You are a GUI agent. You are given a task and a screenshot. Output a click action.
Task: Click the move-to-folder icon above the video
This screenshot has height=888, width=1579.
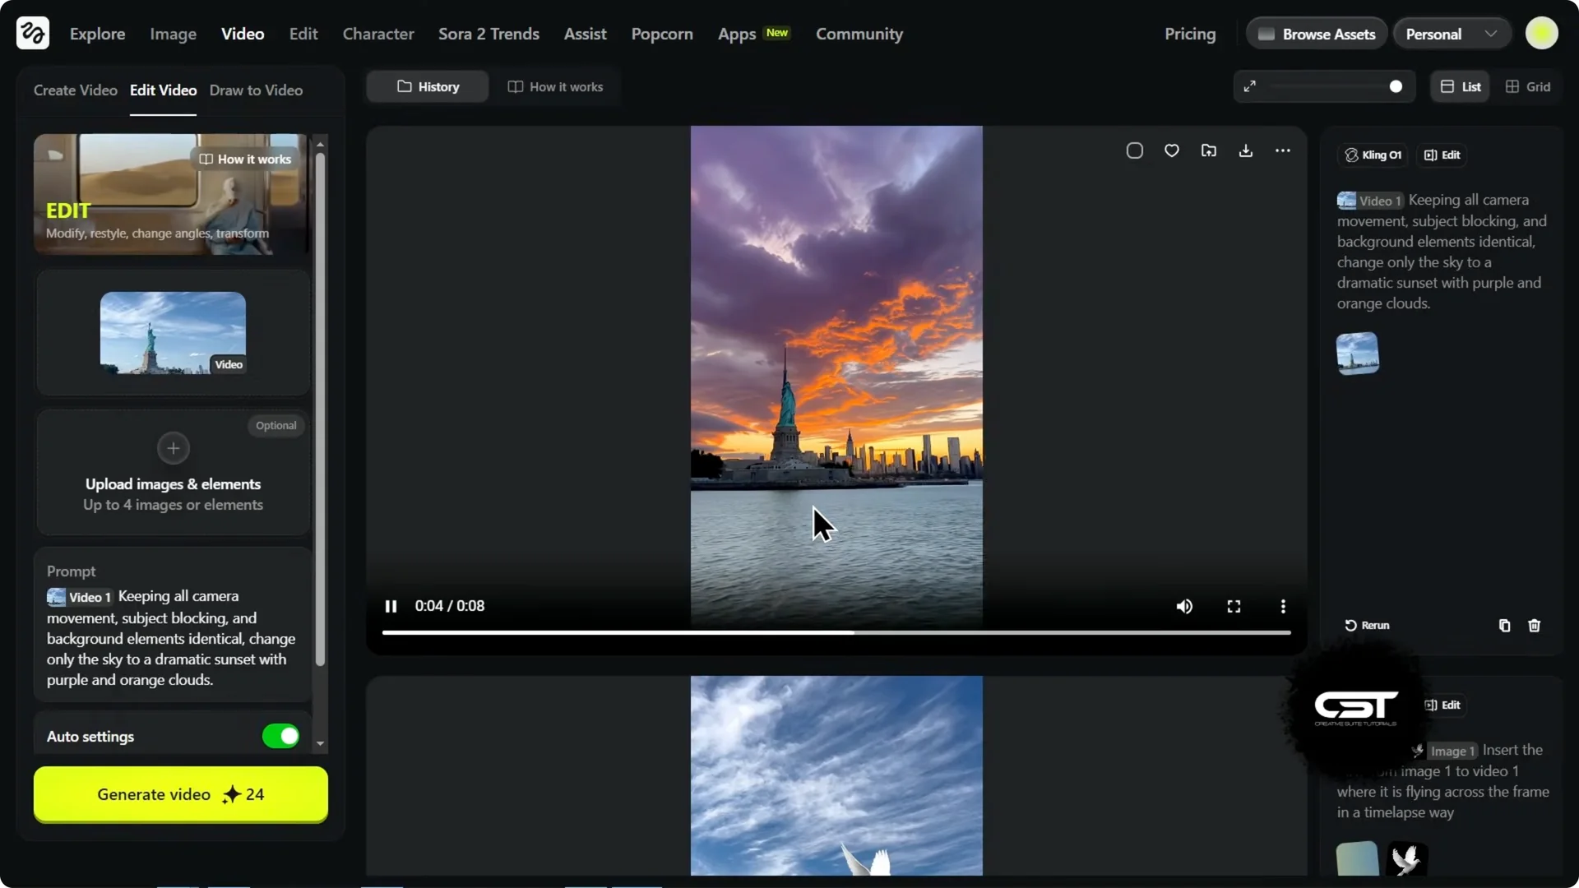pos(1208,150)
